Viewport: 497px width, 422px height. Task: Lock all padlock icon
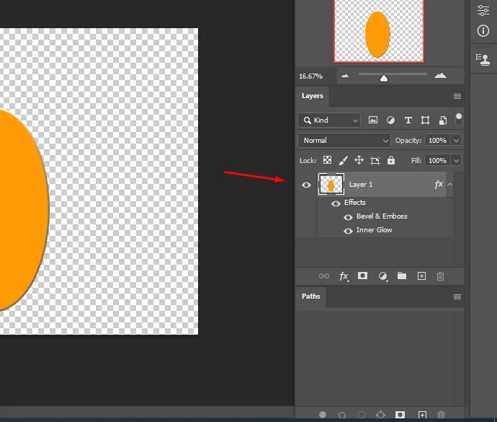coord(391,160)
